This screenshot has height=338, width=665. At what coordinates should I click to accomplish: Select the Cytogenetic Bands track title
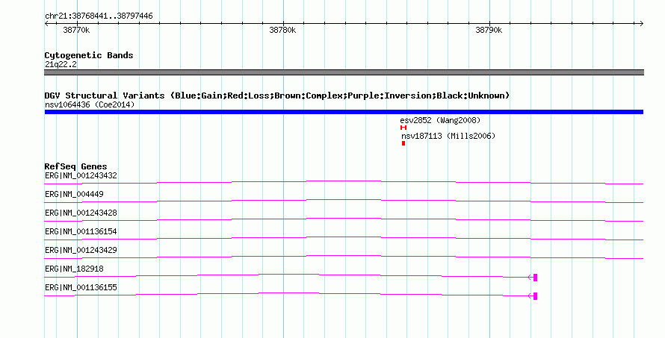pyautogui.click(x=89, y=55)
